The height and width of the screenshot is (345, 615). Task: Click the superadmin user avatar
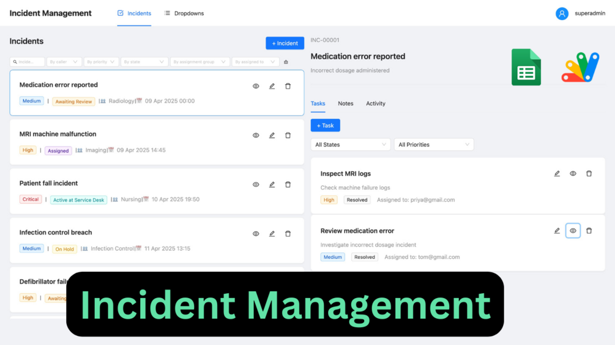[x=562, y=13]
